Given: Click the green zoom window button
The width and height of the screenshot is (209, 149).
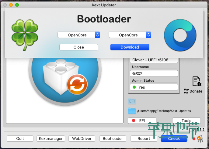Looking at the screenshot, I should (17, 5).
